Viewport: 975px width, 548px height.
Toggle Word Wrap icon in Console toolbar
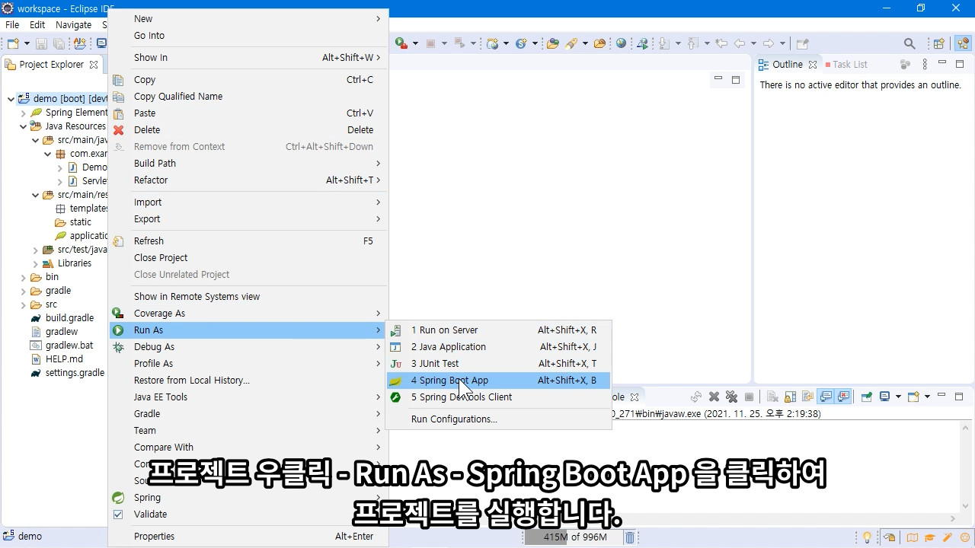pos(807,397)
